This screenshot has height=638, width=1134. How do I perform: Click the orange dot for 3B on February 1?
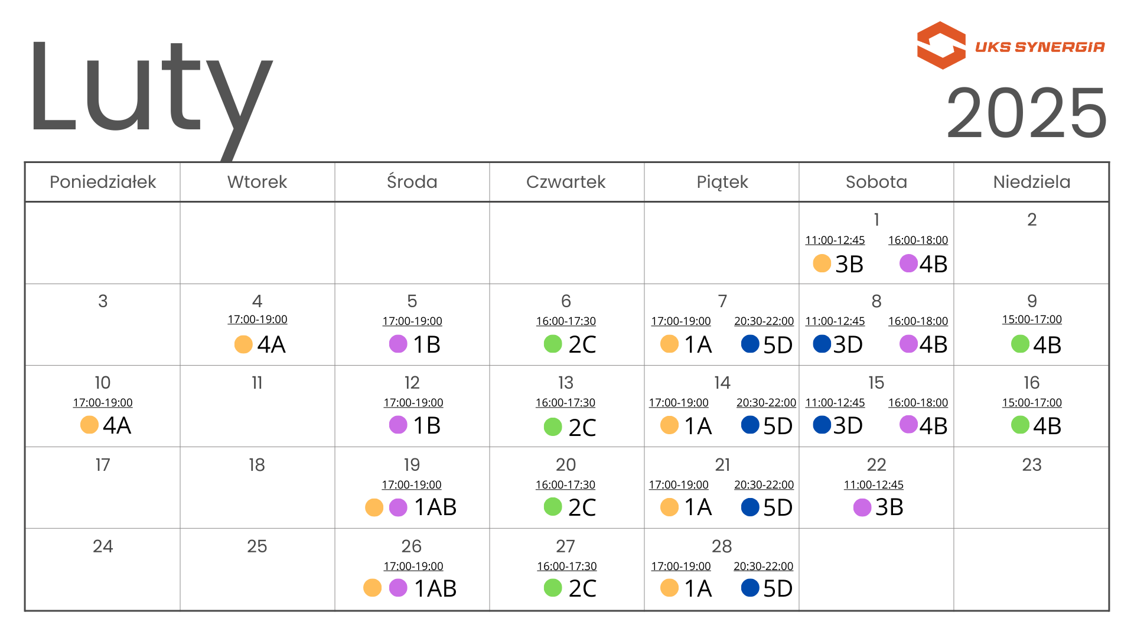(x=822, y=263)
